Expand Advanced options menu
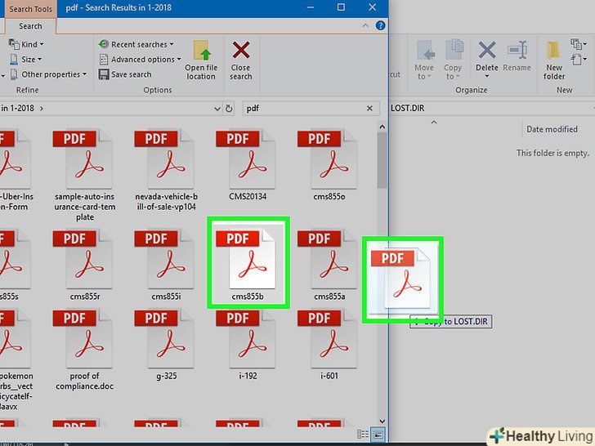Image resolution: width=595 pixels, height=446 pixels. tap(140, 60)
